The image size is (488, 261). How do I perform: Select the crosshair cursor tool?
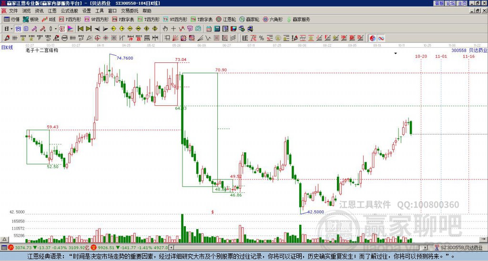pyautogui.click(x=173, y=29)
